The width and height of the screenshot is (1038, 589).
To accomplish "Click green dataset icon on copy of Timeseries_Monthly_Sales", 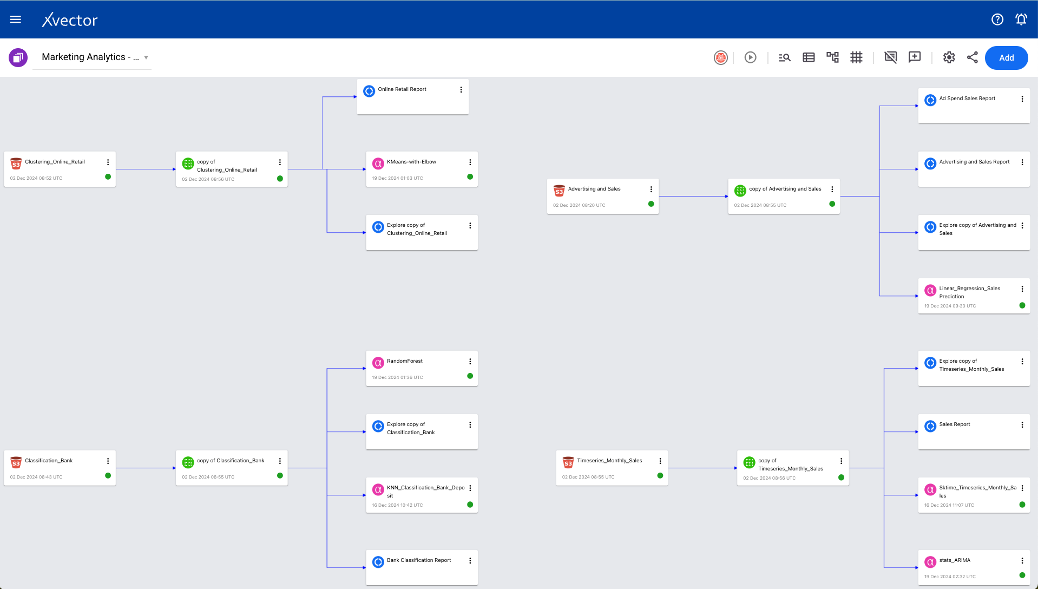I will coord(749,462).
